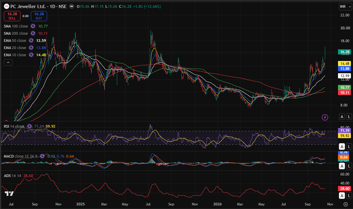Viewport: 353px width, 209px height.
Task: Click RSI refresh indicator icon
Action: coord(29,126)
